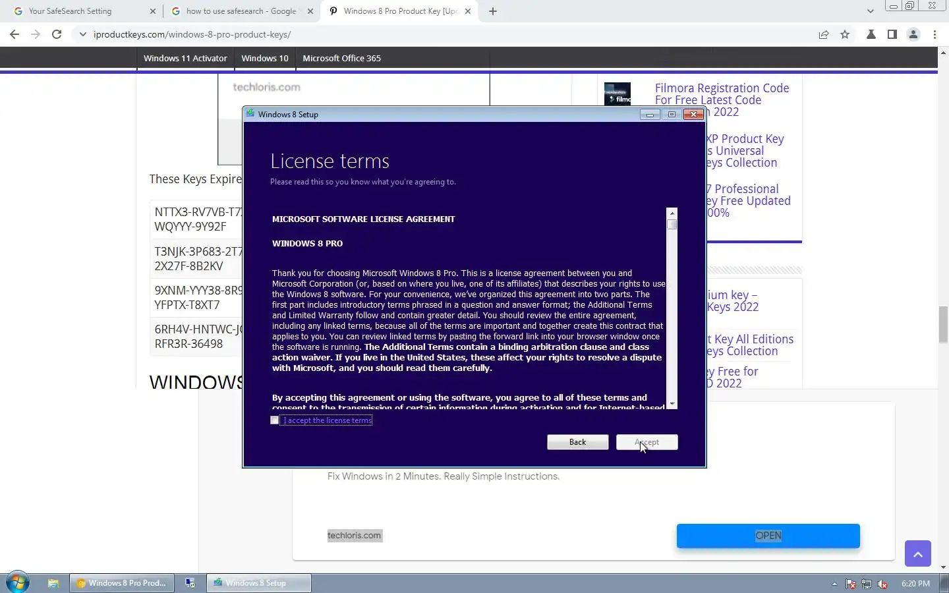This screenshot has width=949, height=593.
Task: Select the 'Windows 8 Pro Product Key' tab
Action: (399, 11)
